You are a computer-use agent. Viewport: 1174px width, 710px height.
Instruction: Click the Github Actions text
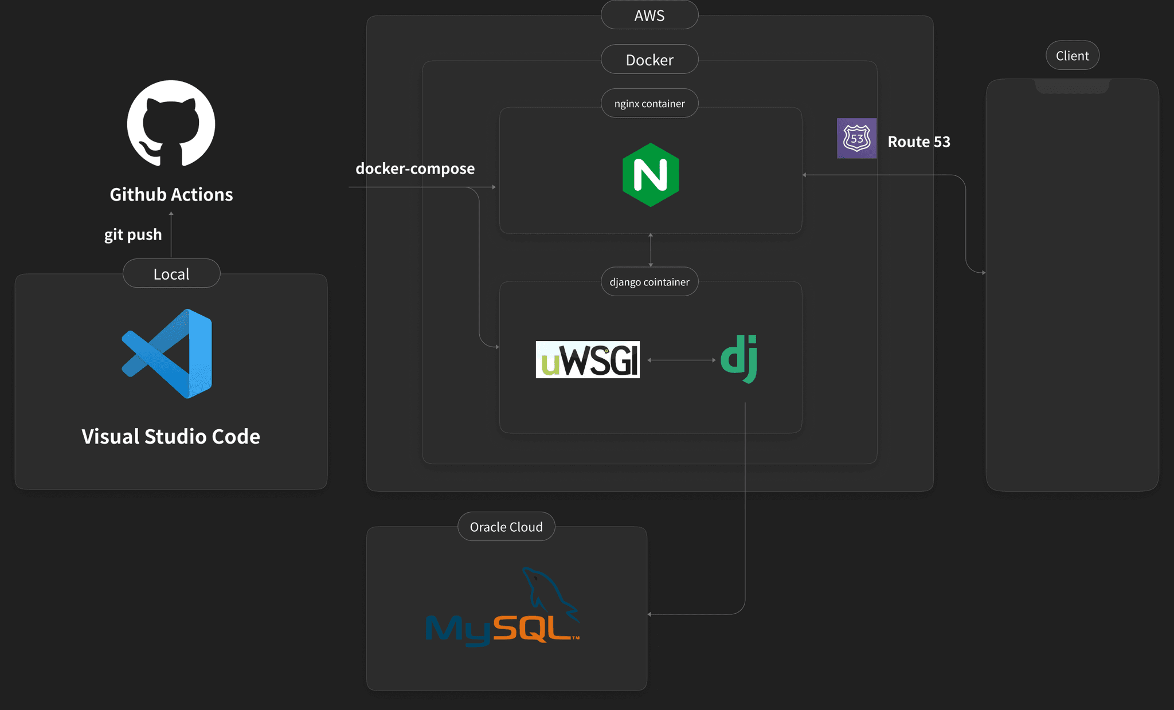click(171, 194)
